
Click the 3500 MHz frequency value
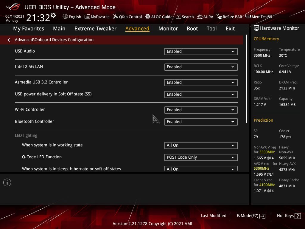click(x=262, y=55)
